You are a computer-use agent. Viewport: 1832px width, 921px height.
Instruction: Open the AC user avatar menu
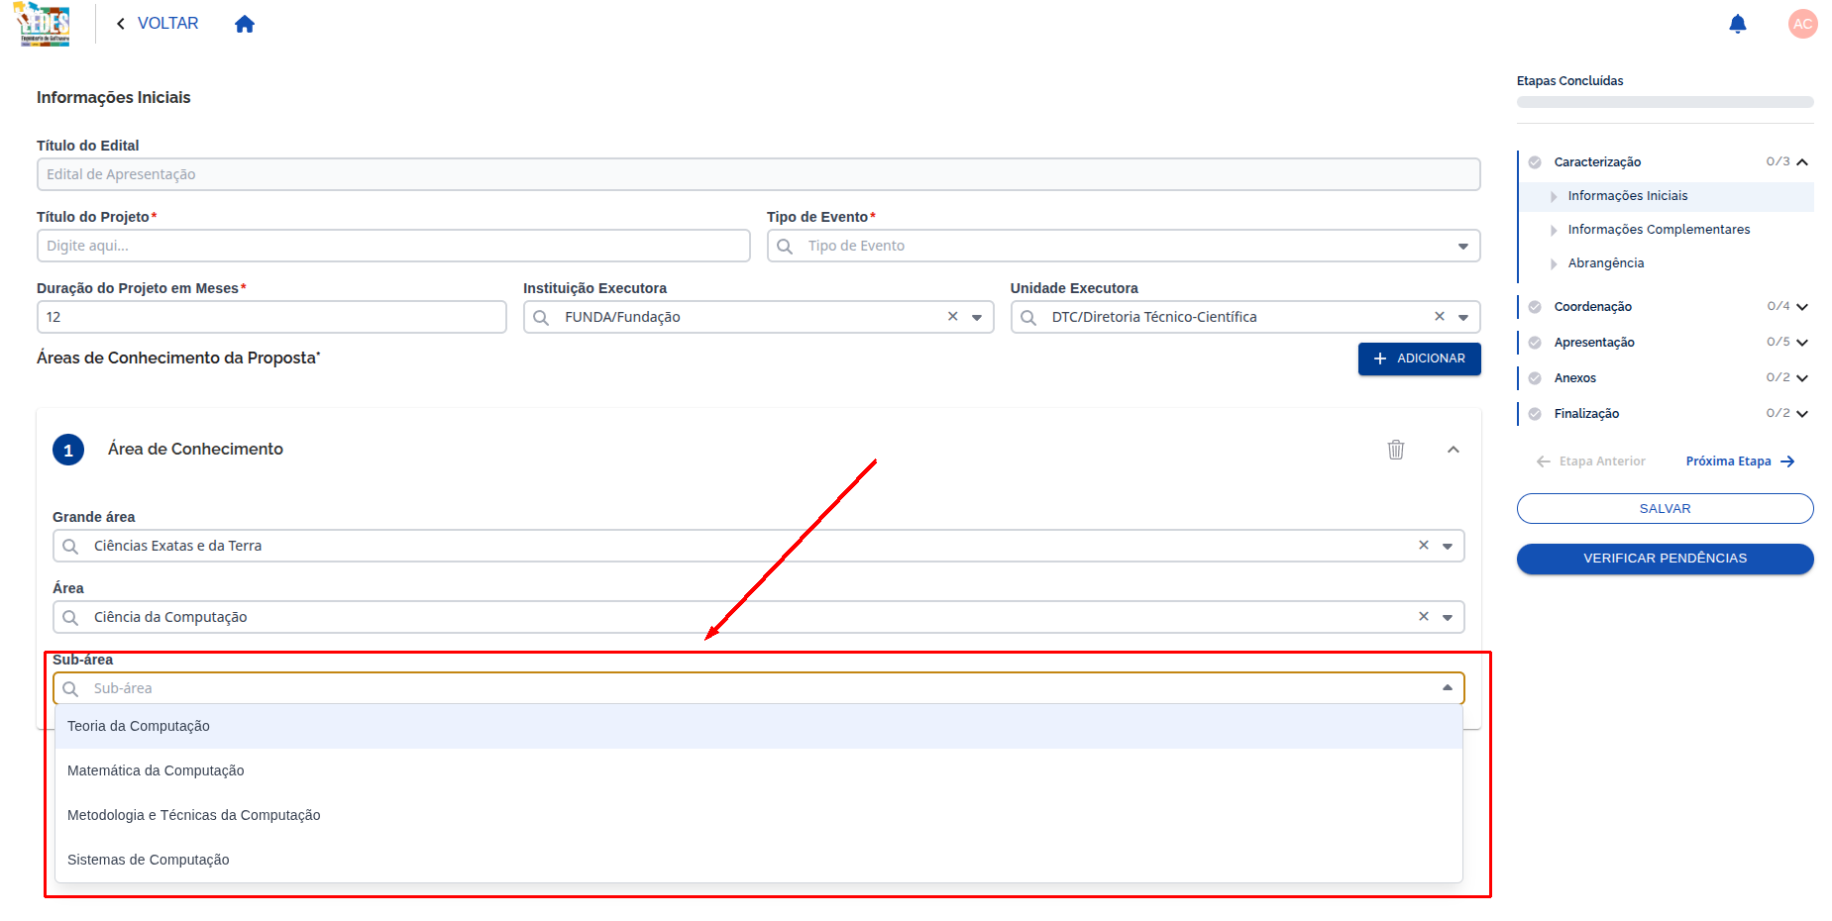click(x=1802, y=24)
